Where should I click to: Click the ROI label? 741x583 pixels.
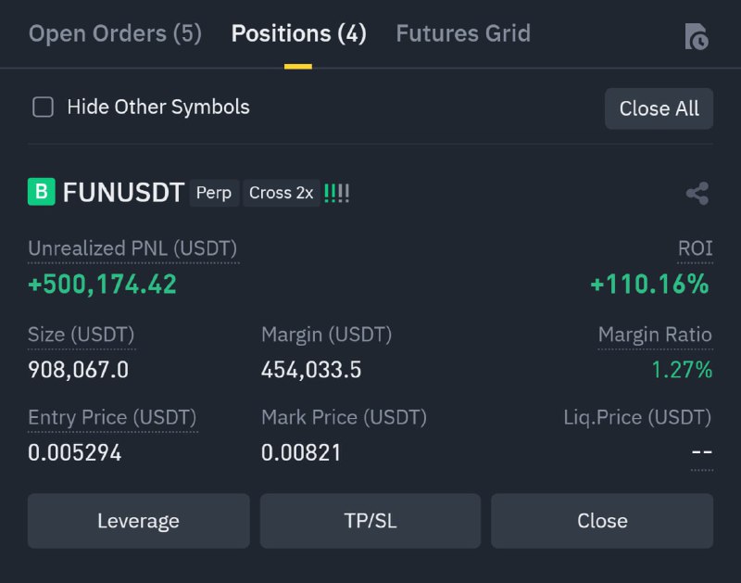point(695,248)
